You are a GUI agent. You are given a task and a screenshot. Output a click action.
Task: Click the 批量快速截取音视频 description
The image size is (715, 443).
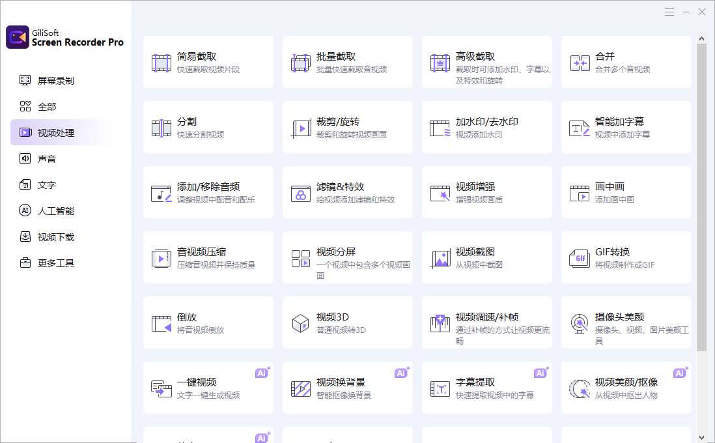click(x=352, y=69)
